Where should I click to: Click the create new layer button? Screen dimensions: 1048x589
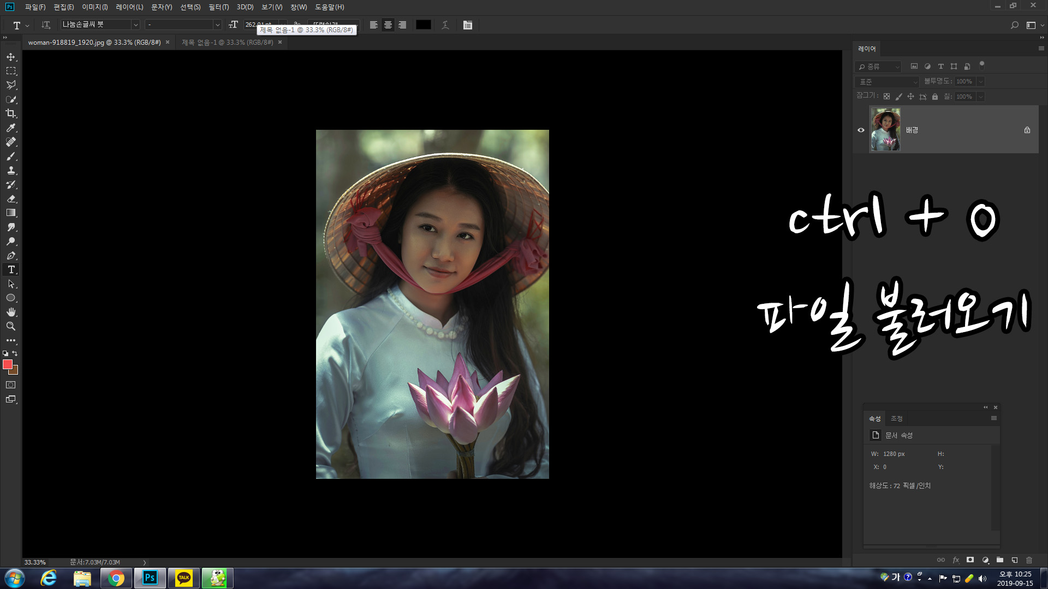pos(1015,560)
